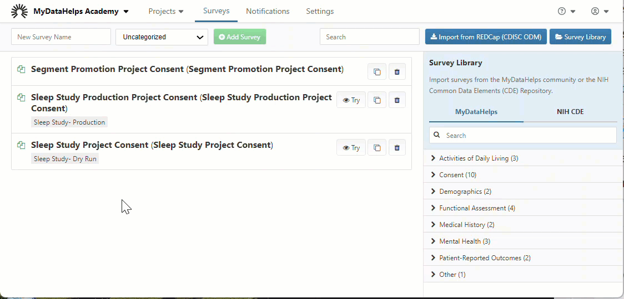Open the Projects dropdown menu
624x299 pixels.
(x=165, y=11)
